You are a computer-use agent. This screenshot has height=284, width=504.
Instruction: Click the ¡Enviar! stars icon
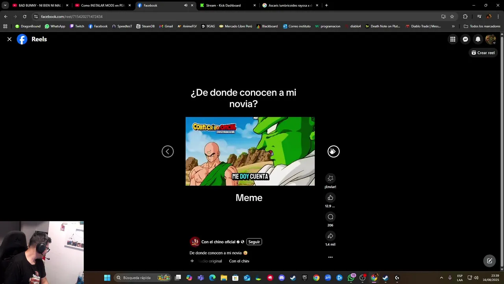point(330,178)
